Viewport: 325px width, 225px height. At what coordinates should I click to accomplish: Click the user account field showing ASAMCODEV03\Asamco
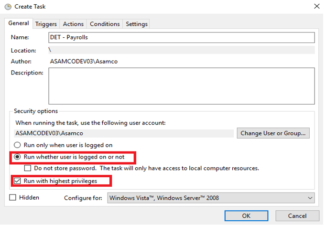click(123, 133)
